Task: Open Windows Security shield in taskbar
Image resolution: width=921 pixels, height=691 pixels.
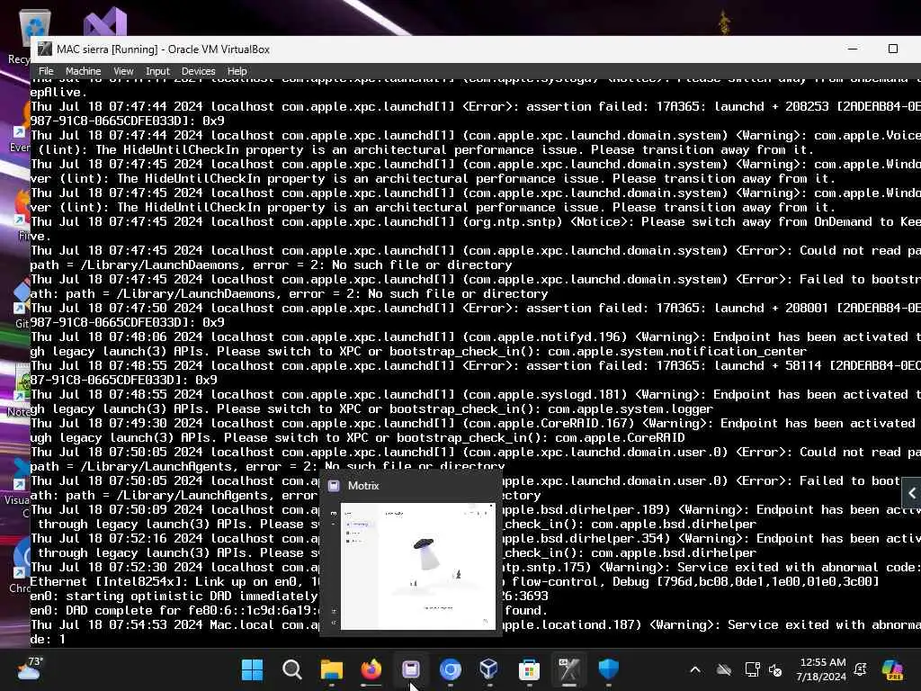Action: [x=609, y=669]
